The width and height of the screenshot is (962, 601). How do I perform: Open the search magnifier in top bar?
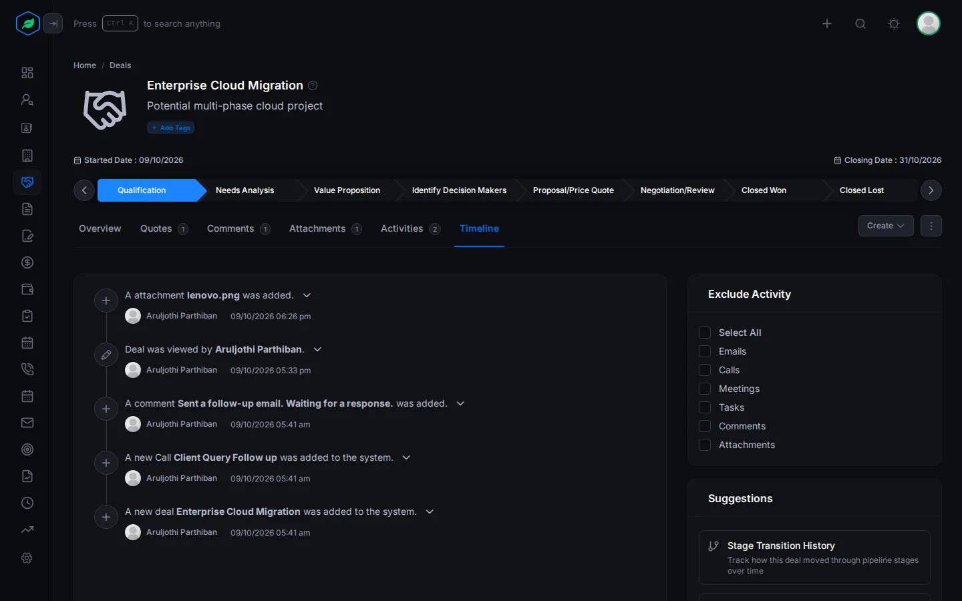click(860, 23)
